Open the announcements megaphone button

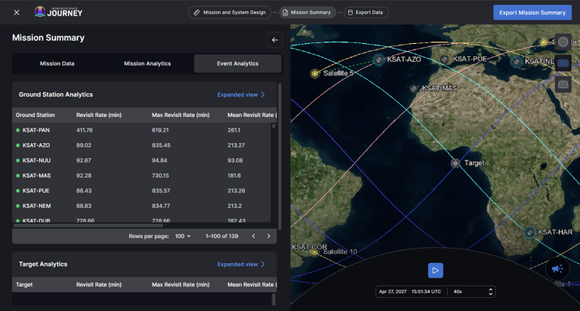[x=557, y=269]
